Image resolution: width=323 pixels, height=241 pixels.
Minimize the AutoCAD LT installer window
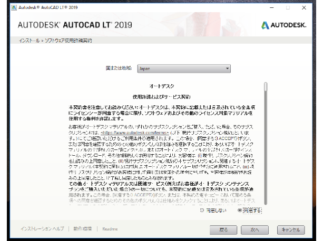pyautogui.click(x=272, y=7)
